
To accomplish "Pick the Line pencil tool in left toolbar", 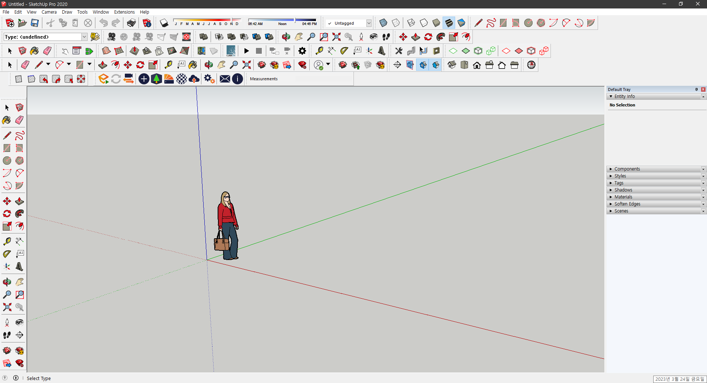I will coord(7,136).
